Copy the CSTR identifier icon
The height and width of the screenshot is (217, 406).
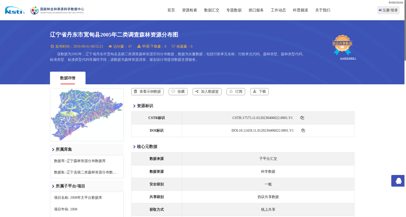pyautogui.click(x=302, y=118)
